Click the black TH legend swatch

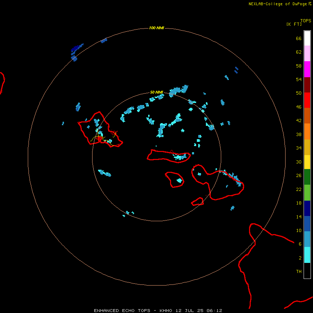click(x=307, y=271)
